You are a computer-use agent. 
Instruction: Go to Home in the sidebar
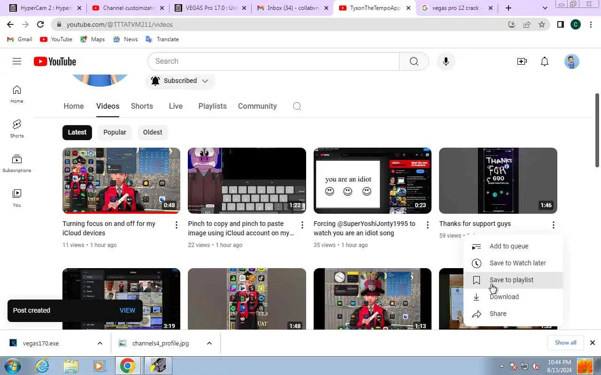17,94
